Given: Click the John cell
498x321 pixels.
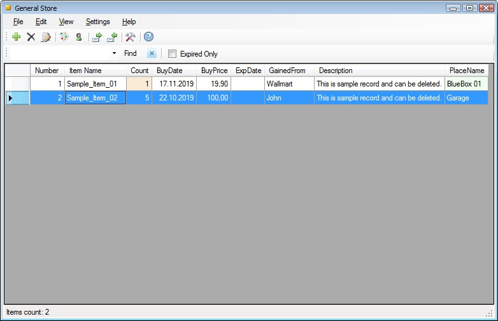Looking at the screenshot, I should pyautogui.click(x=289, y=98).
